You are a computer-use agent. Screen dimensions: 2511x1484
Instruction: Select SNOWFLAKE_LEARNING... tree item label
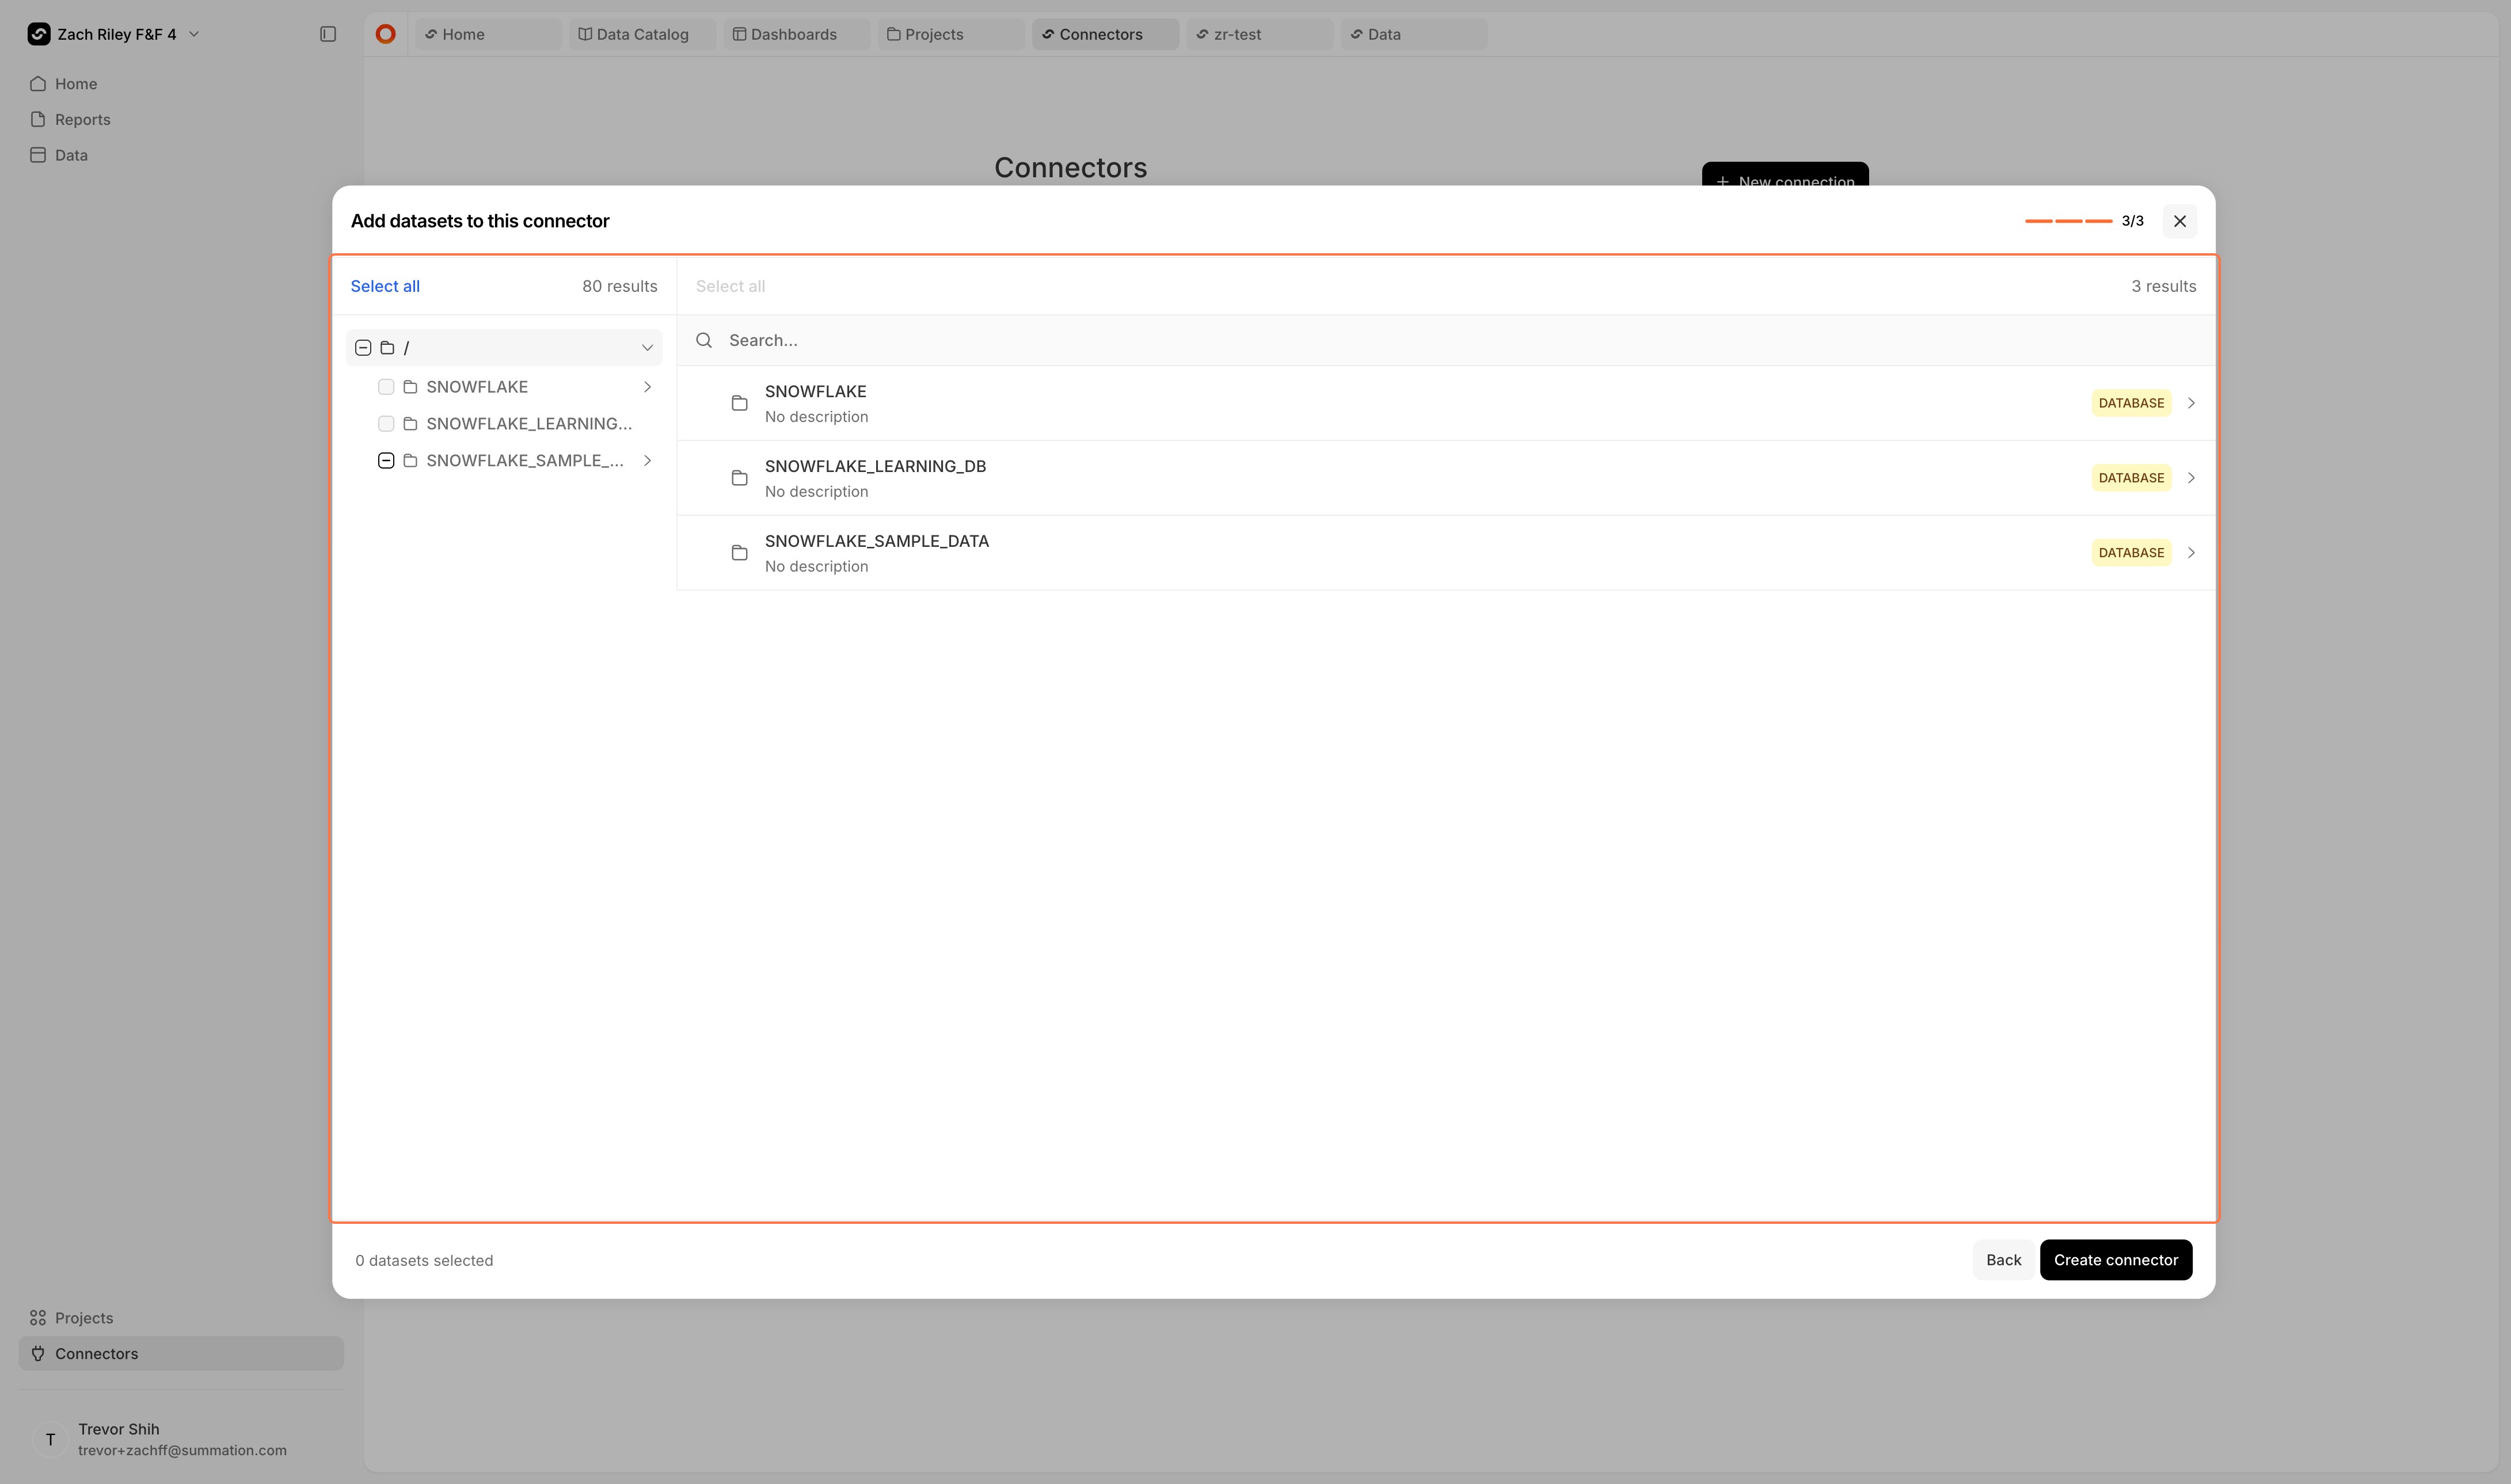coord(529,424)
